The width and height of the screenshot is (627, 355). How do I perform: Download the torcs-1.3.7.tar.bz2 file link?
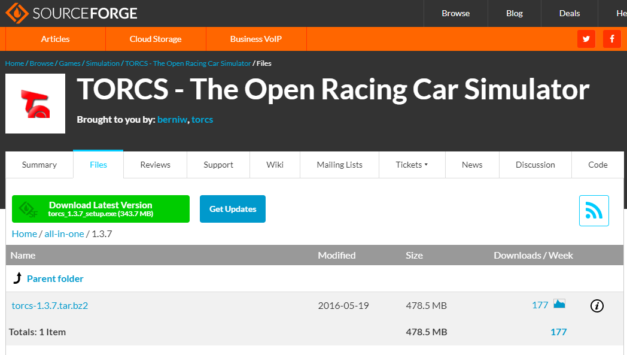50,305
